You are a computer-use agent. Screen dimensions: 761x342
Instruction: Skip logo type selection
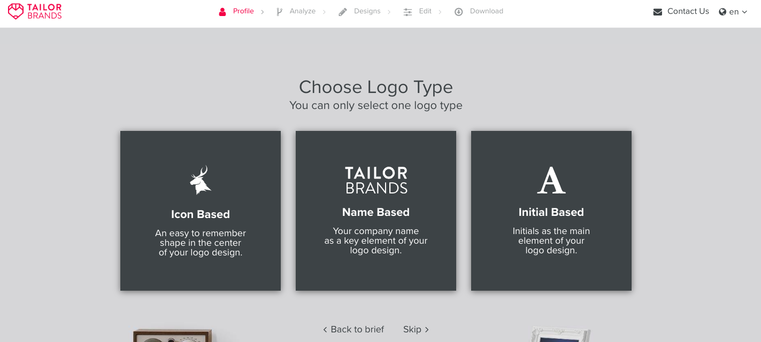[416, 330]
